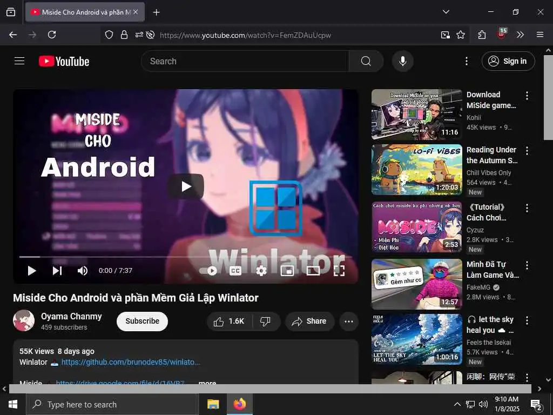This screenshot has height=415, width=553.
Task: Focus the YouTube Search field
Action: [245, 61]
